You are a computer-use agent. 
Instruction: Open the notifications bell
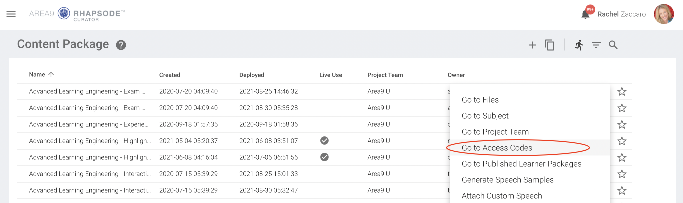pyautogui.click(x=585, y=14)
